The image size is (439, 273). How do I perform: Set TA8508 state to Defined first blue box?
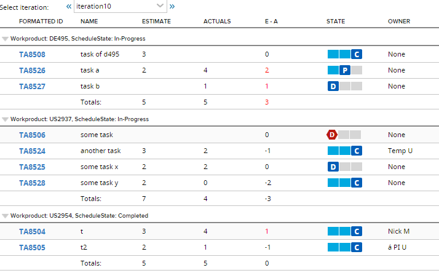333,54
